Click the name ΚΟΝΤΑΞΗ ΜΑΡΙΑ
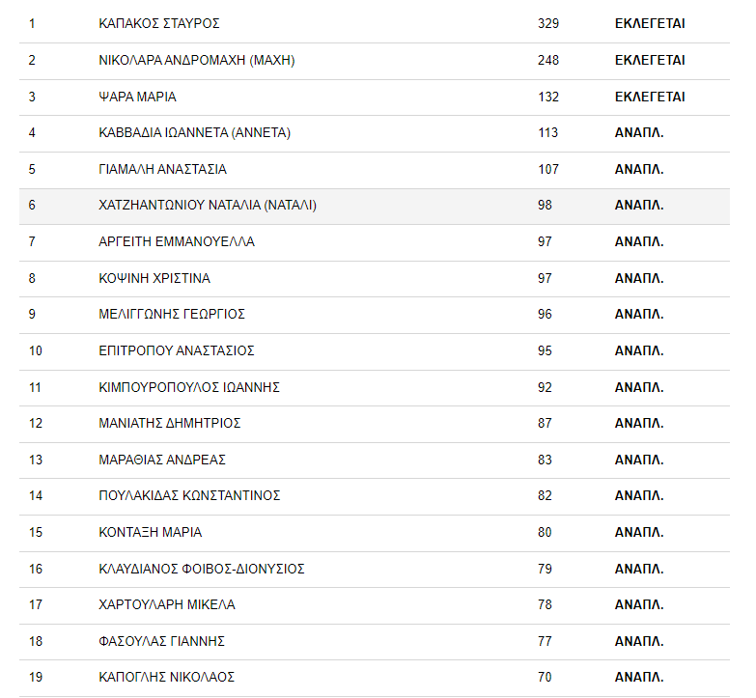 point(151,532)
